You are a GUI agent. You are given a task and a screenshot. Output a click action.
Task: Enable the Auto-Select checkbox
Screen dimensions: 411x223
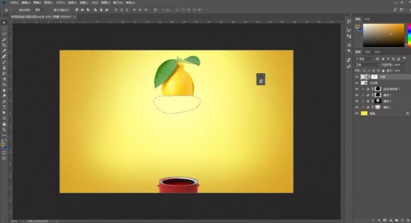(16, 10)
